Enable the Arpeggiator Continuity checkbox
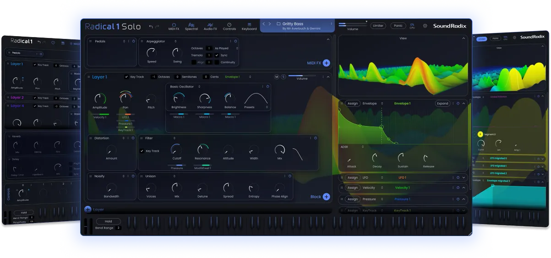This screenshot has height=258, width=551. (217, 62)
